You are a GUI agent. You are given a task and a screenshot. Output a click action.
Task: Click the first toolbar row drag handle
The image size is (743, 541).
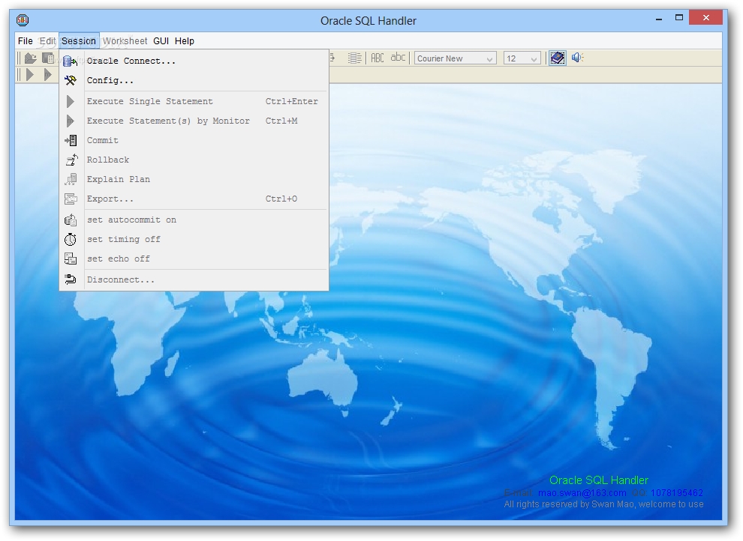coord(19,58)
